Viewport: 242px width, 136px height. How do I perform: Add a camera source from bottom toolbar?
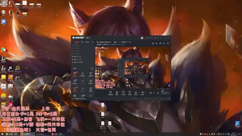coord(117,93)
